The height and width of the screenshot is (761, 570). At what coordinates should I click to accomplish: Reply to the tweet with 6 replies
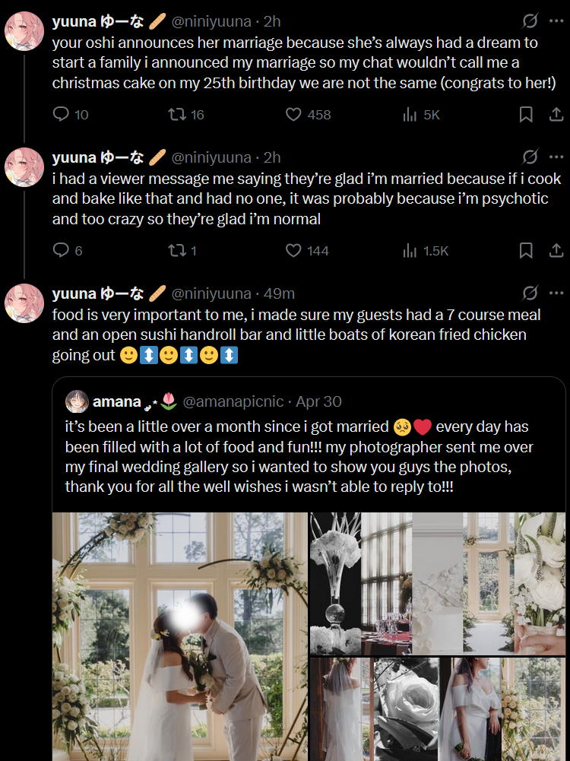(x=62, y=250)
